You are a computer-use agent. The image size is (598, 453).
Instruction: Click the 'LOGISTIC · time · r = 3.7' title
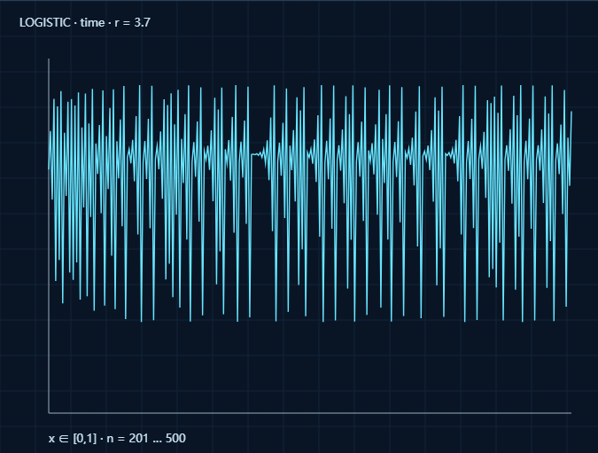click(85, 22)
